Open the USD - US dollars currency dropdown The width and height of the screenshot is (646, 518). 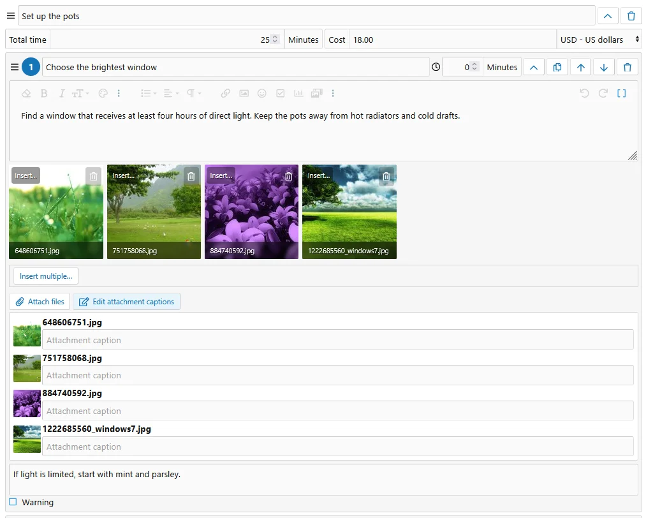click(x=599, y=40)
